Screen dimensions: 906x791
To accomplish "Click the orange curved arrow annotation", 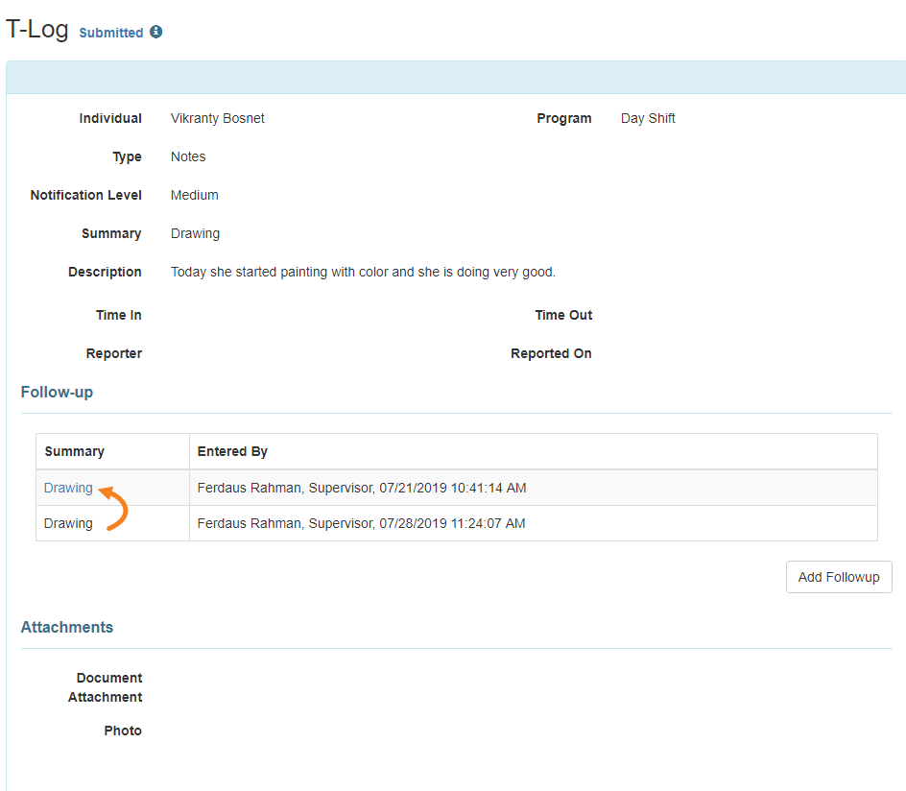I will click(113, 508).
